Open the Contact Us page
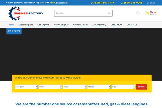Screen dimensions: 162x108 [132, 25]
